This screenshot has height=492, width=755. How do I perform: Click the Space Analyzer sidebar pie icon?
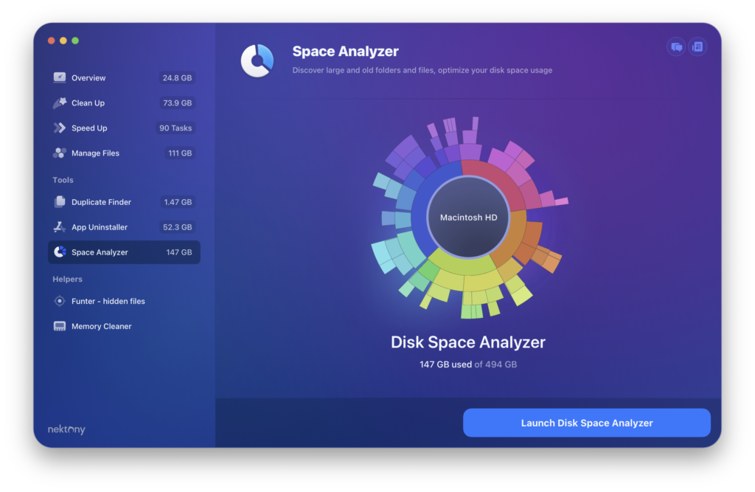coord(60,252)
